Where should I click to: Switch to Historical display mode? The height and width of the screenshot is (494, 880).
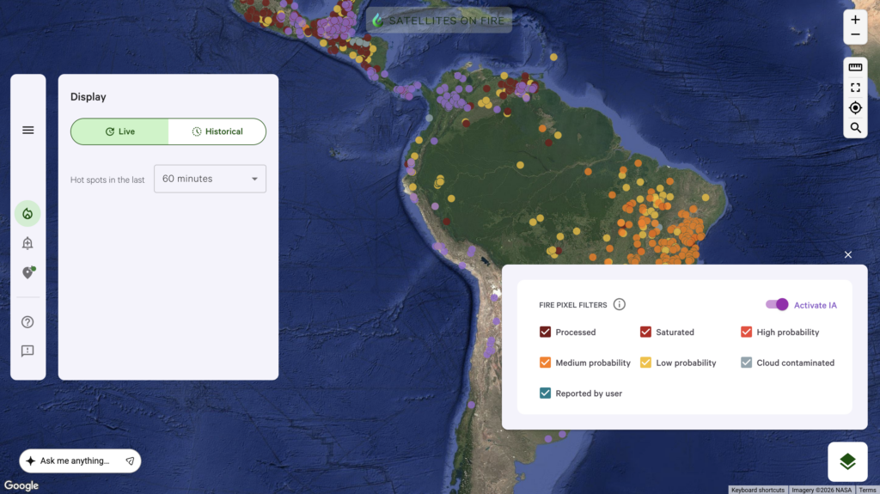pyautogui.click(x=217, y=131)
